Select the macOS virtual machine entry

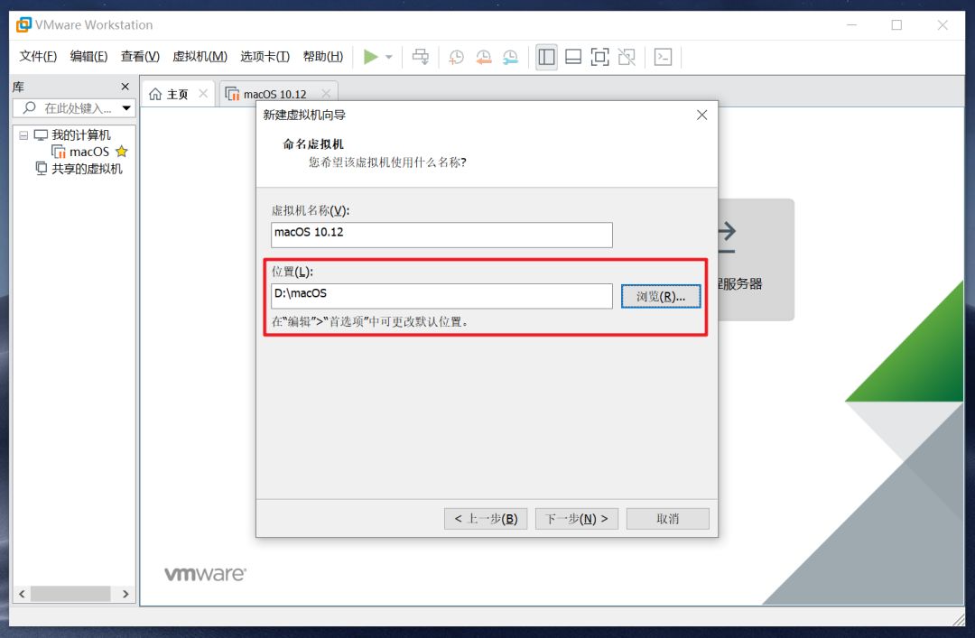tap(88, 152)
